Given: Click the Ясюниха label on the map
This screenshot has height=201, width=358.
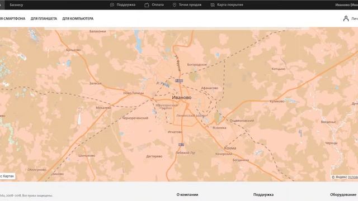Looking at the screenshot, I should pyautogui.click(x=219, y=128).
